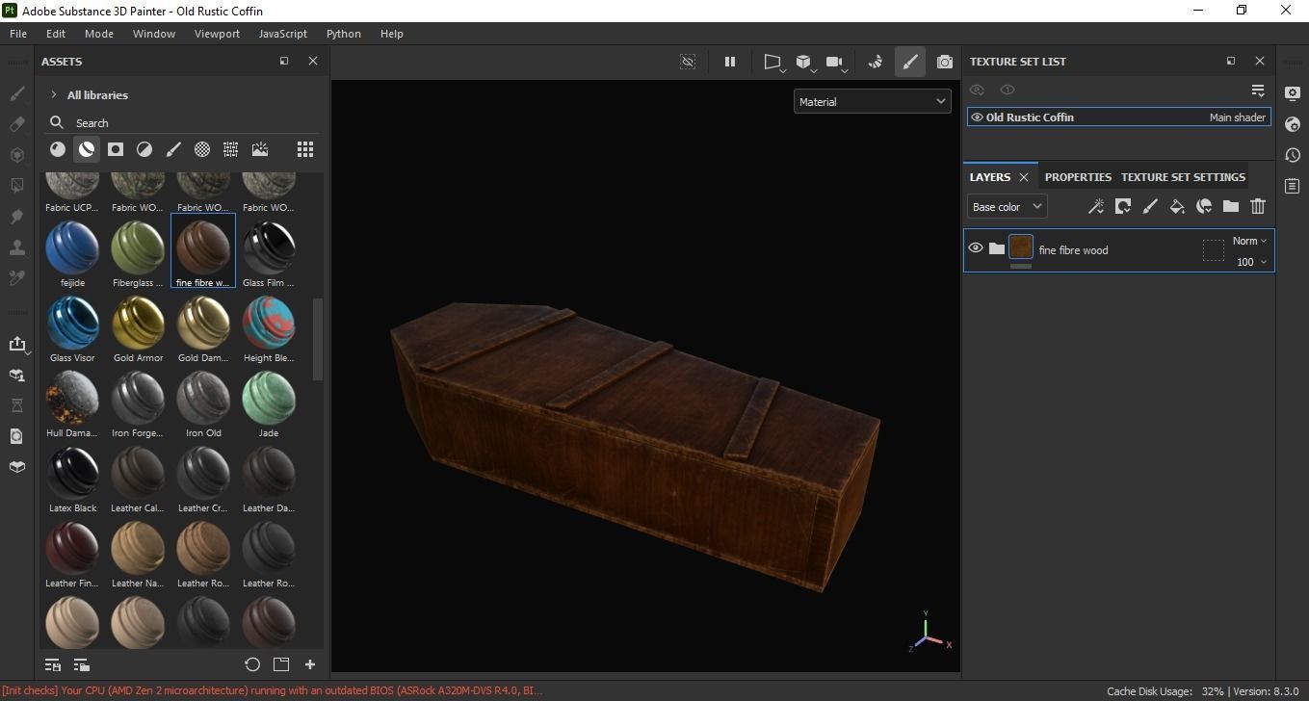Image resolution: width=1309 pixels, height=701 pixels.
Task: Open the Norm blending mode dropdown
Action: pyautogui.click(x=1249, y=241)
